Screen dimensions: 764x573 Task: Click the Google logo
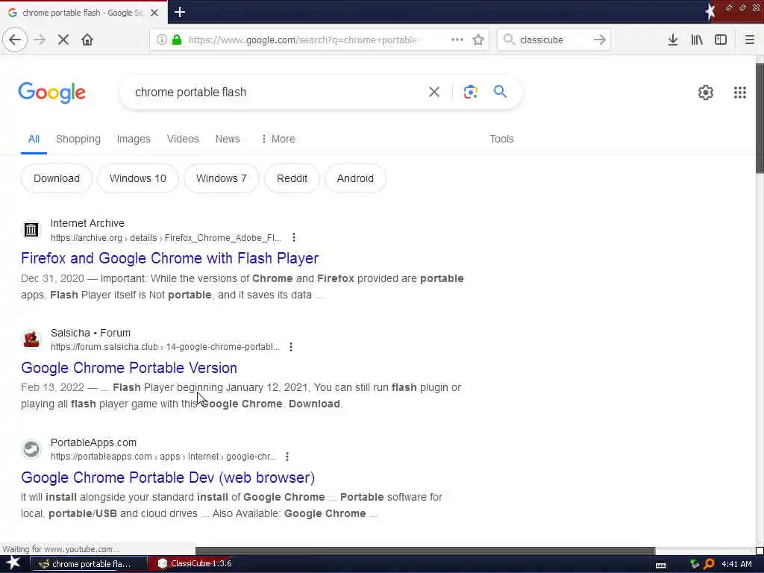click(52, 93)
